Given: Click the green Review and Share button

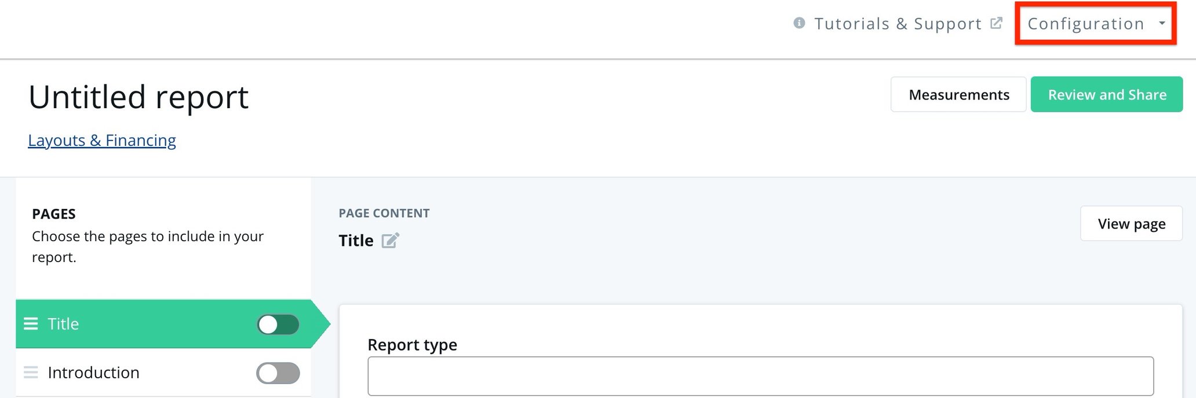Looking at the screenshot, I should coord(1107,94).
